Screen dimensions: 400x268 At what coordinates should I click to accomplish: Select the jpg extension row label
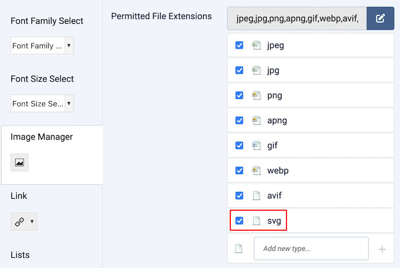[273, 71]
